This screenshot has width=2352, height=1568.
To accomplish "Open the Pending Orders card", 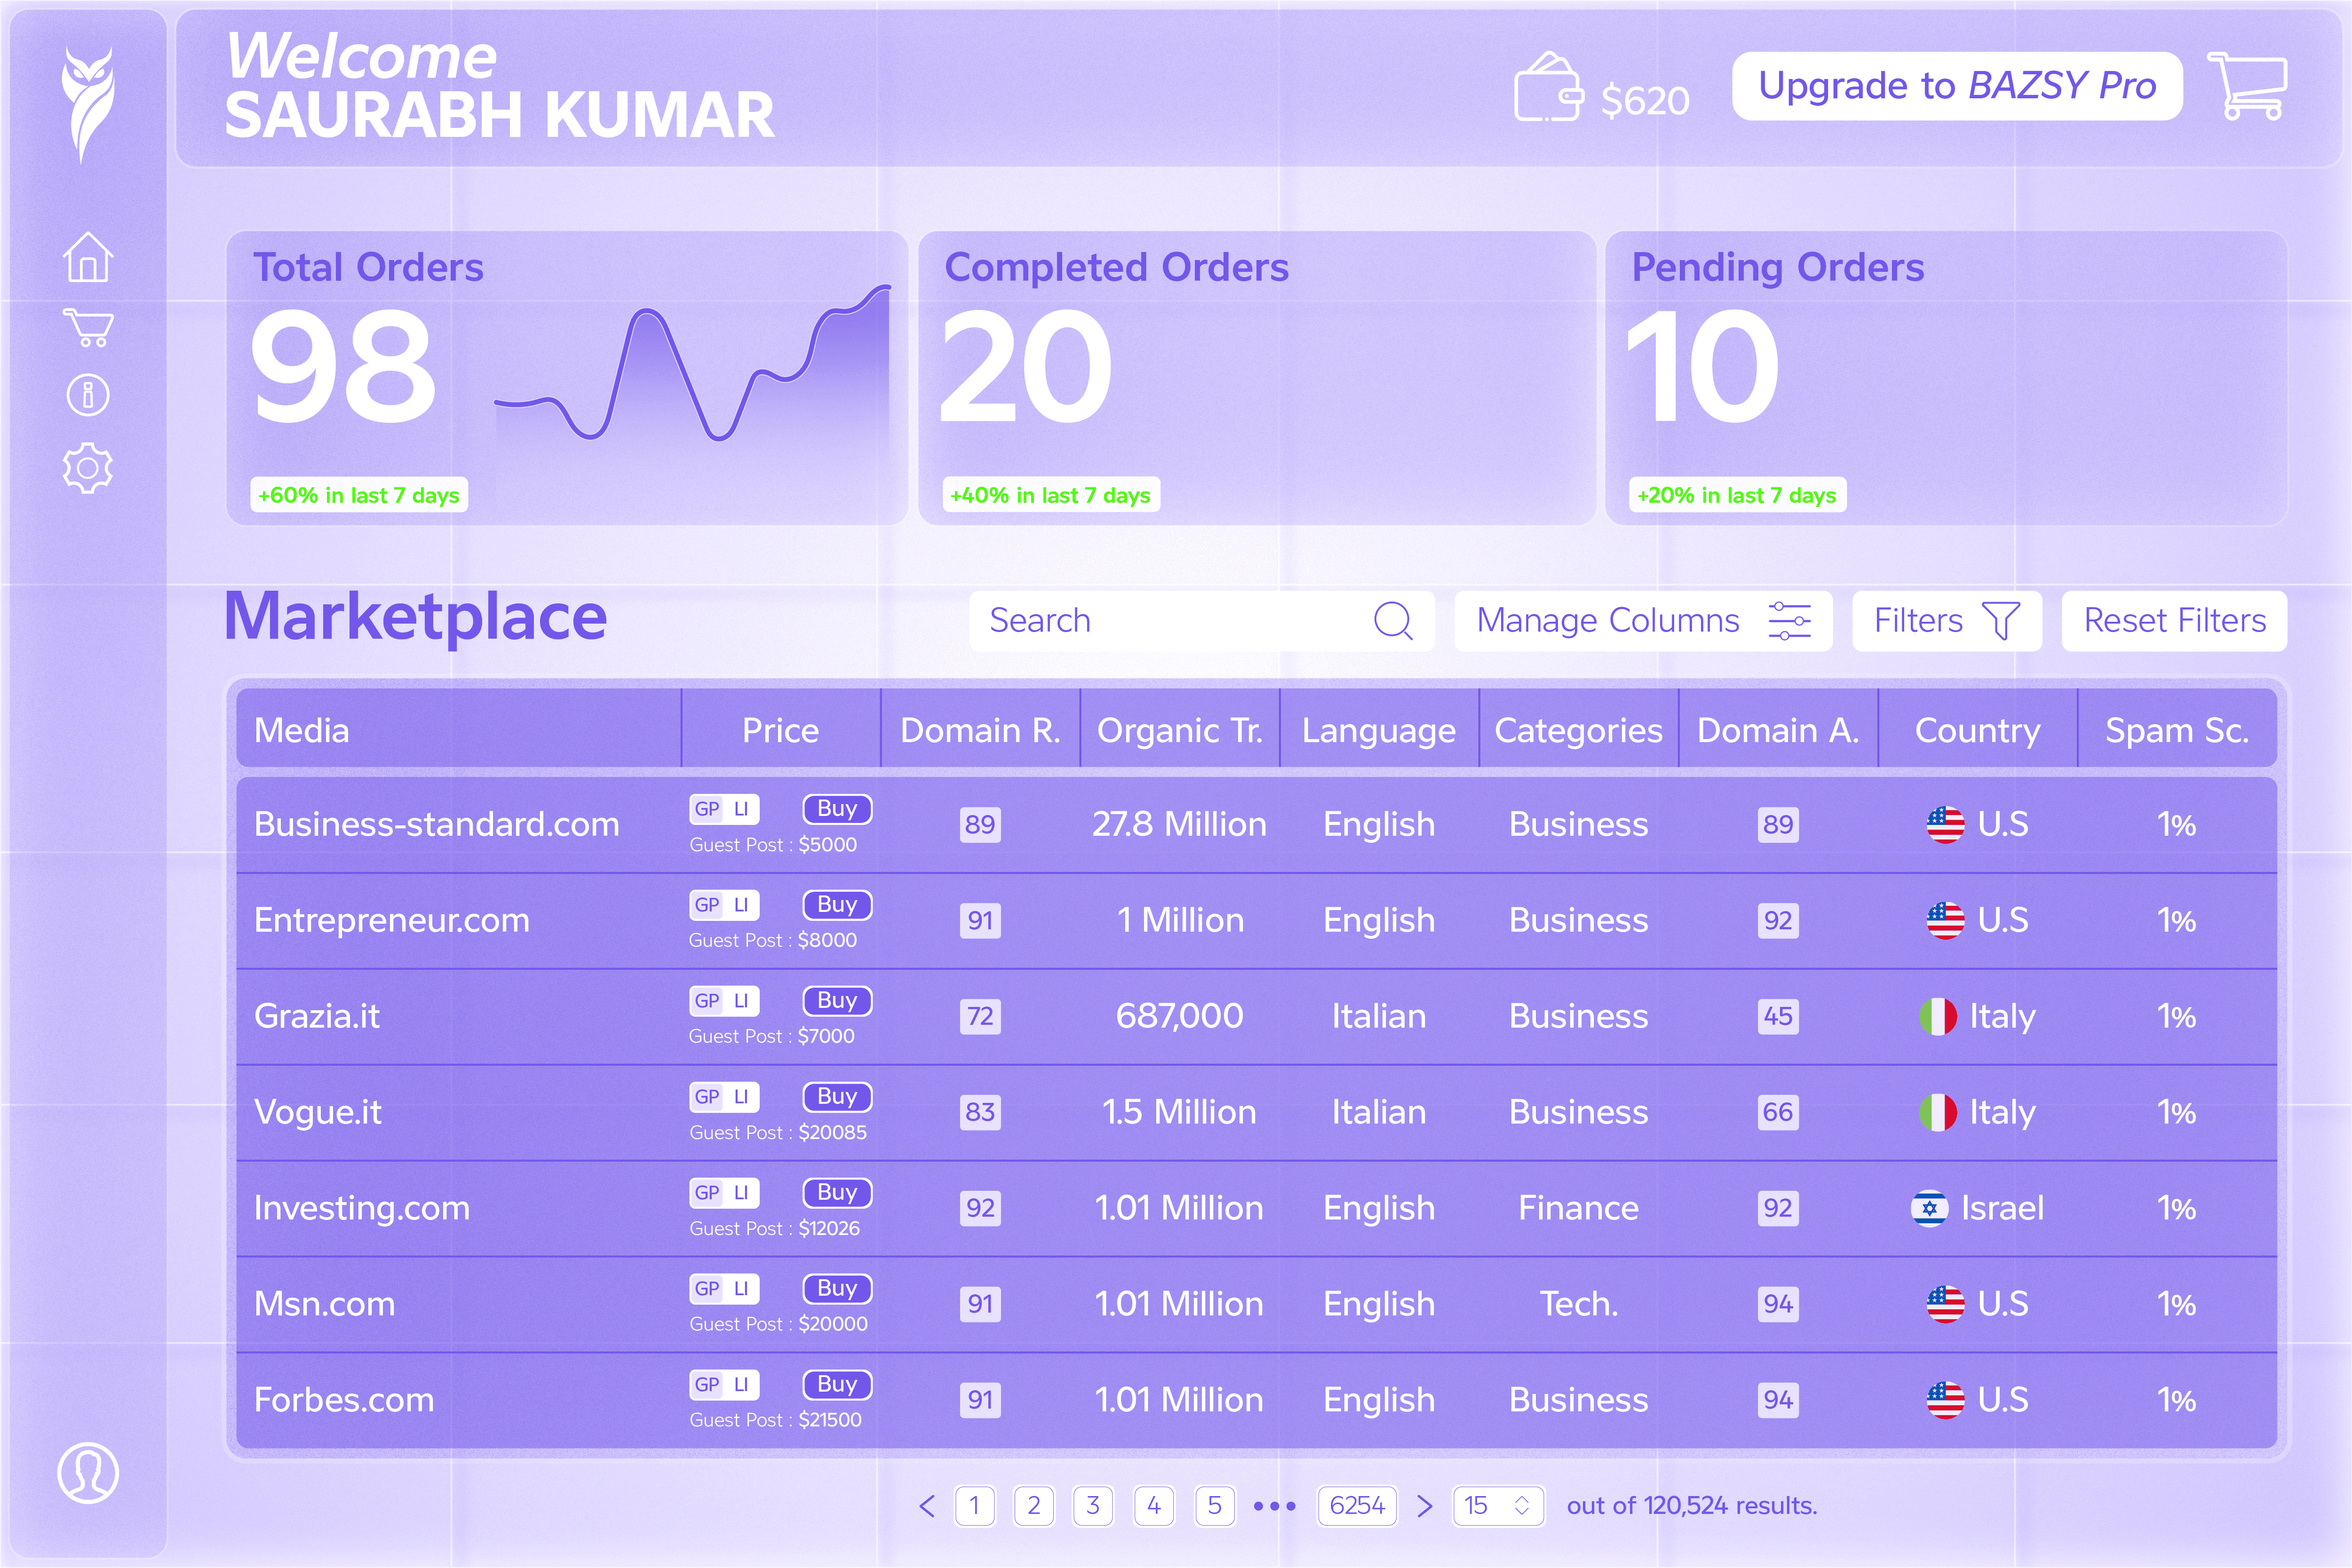I will click(1946, 378).
